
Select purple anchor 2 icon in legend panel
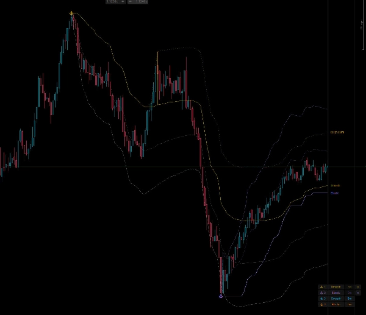[x=321, y=292]
